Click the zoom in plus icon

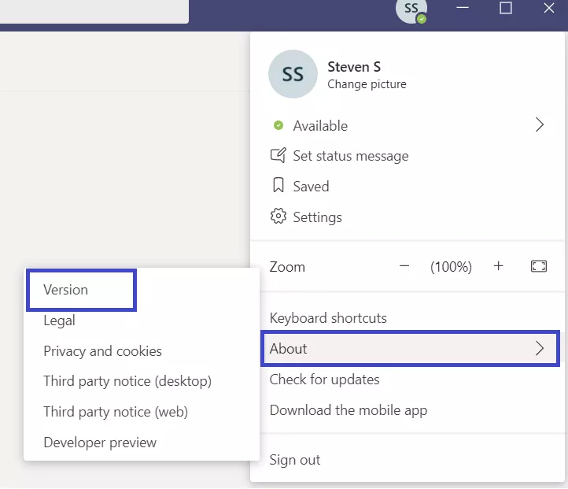tap(499, 266)
